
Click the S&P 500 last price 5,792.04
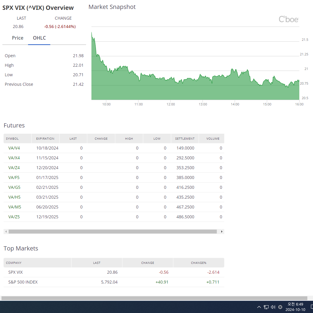coord(109,282)
